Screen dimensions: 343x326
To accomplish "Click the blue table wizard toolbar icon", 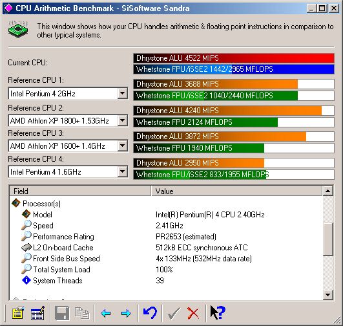I will click(x=38, y=313).
